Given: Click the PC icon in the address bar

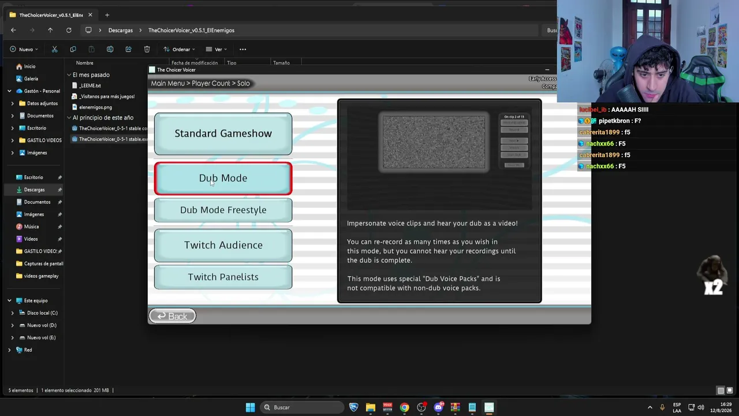Looking at the screenshot, I should point(88,30).
